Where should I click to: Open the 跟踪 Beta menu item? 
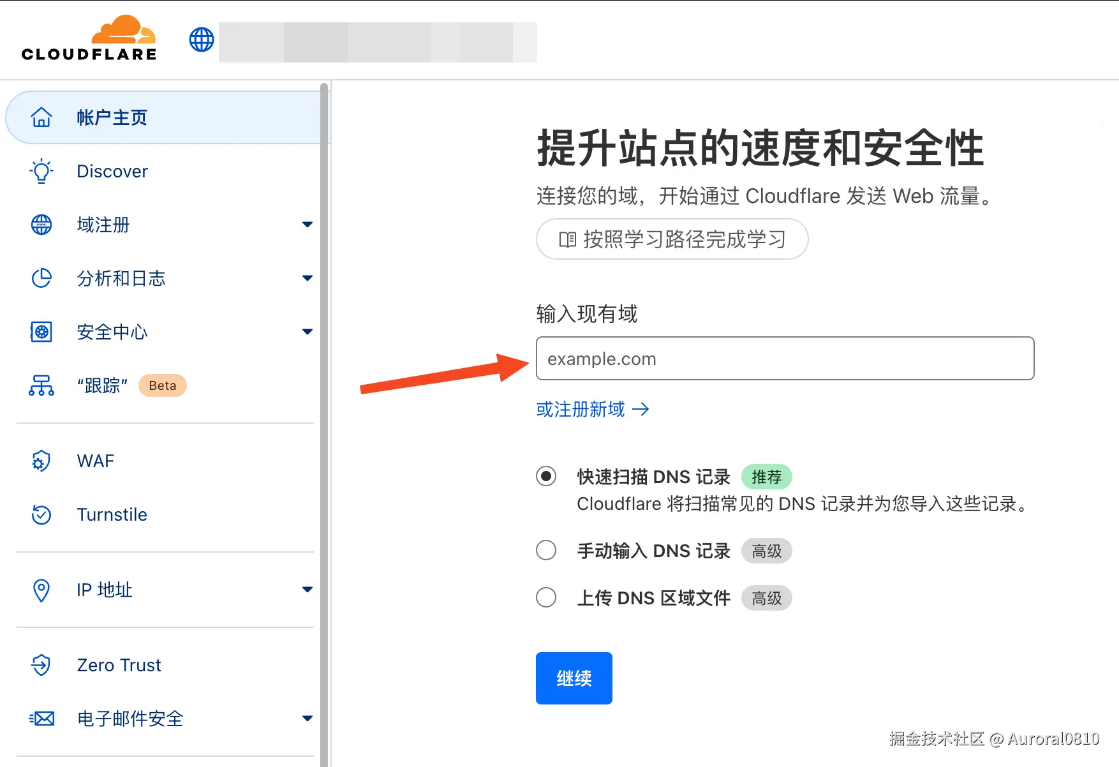click(102, 385)
